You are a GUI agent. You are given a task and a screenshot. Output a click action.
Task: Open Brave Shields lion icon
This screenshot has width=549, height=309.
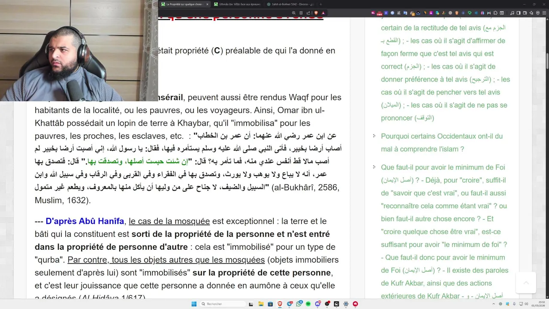(316, 13)
